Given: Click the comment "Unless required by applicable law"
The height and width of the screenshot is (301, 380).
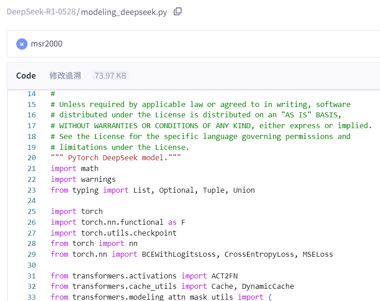Looking at the screenshot, I should [201, 104].
